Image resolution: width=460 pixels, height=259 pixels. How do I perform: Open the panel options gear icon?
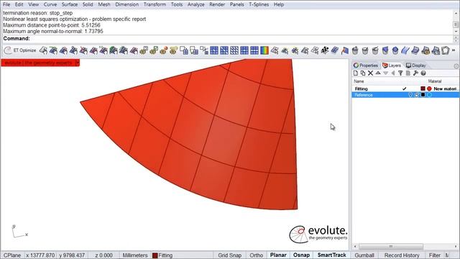(456, 65)
